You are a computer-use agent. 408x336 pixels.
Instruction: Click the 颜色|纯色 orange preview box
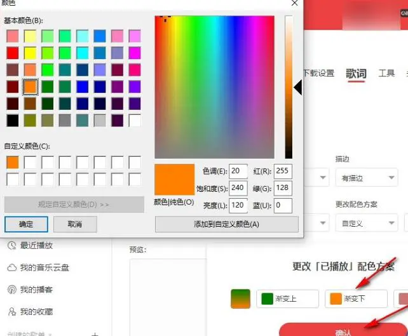[x=174, y=180]
